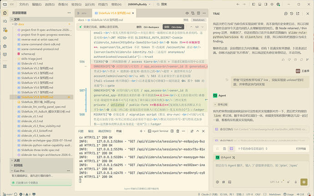The height and width of the screenshot is (196, 314).
Task: Open the GPT-5.4 model selector dropdown
Action: tap(277, 182)
